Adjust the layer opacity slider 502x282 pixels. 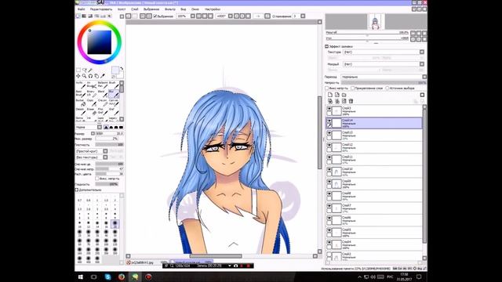point(384,82)
